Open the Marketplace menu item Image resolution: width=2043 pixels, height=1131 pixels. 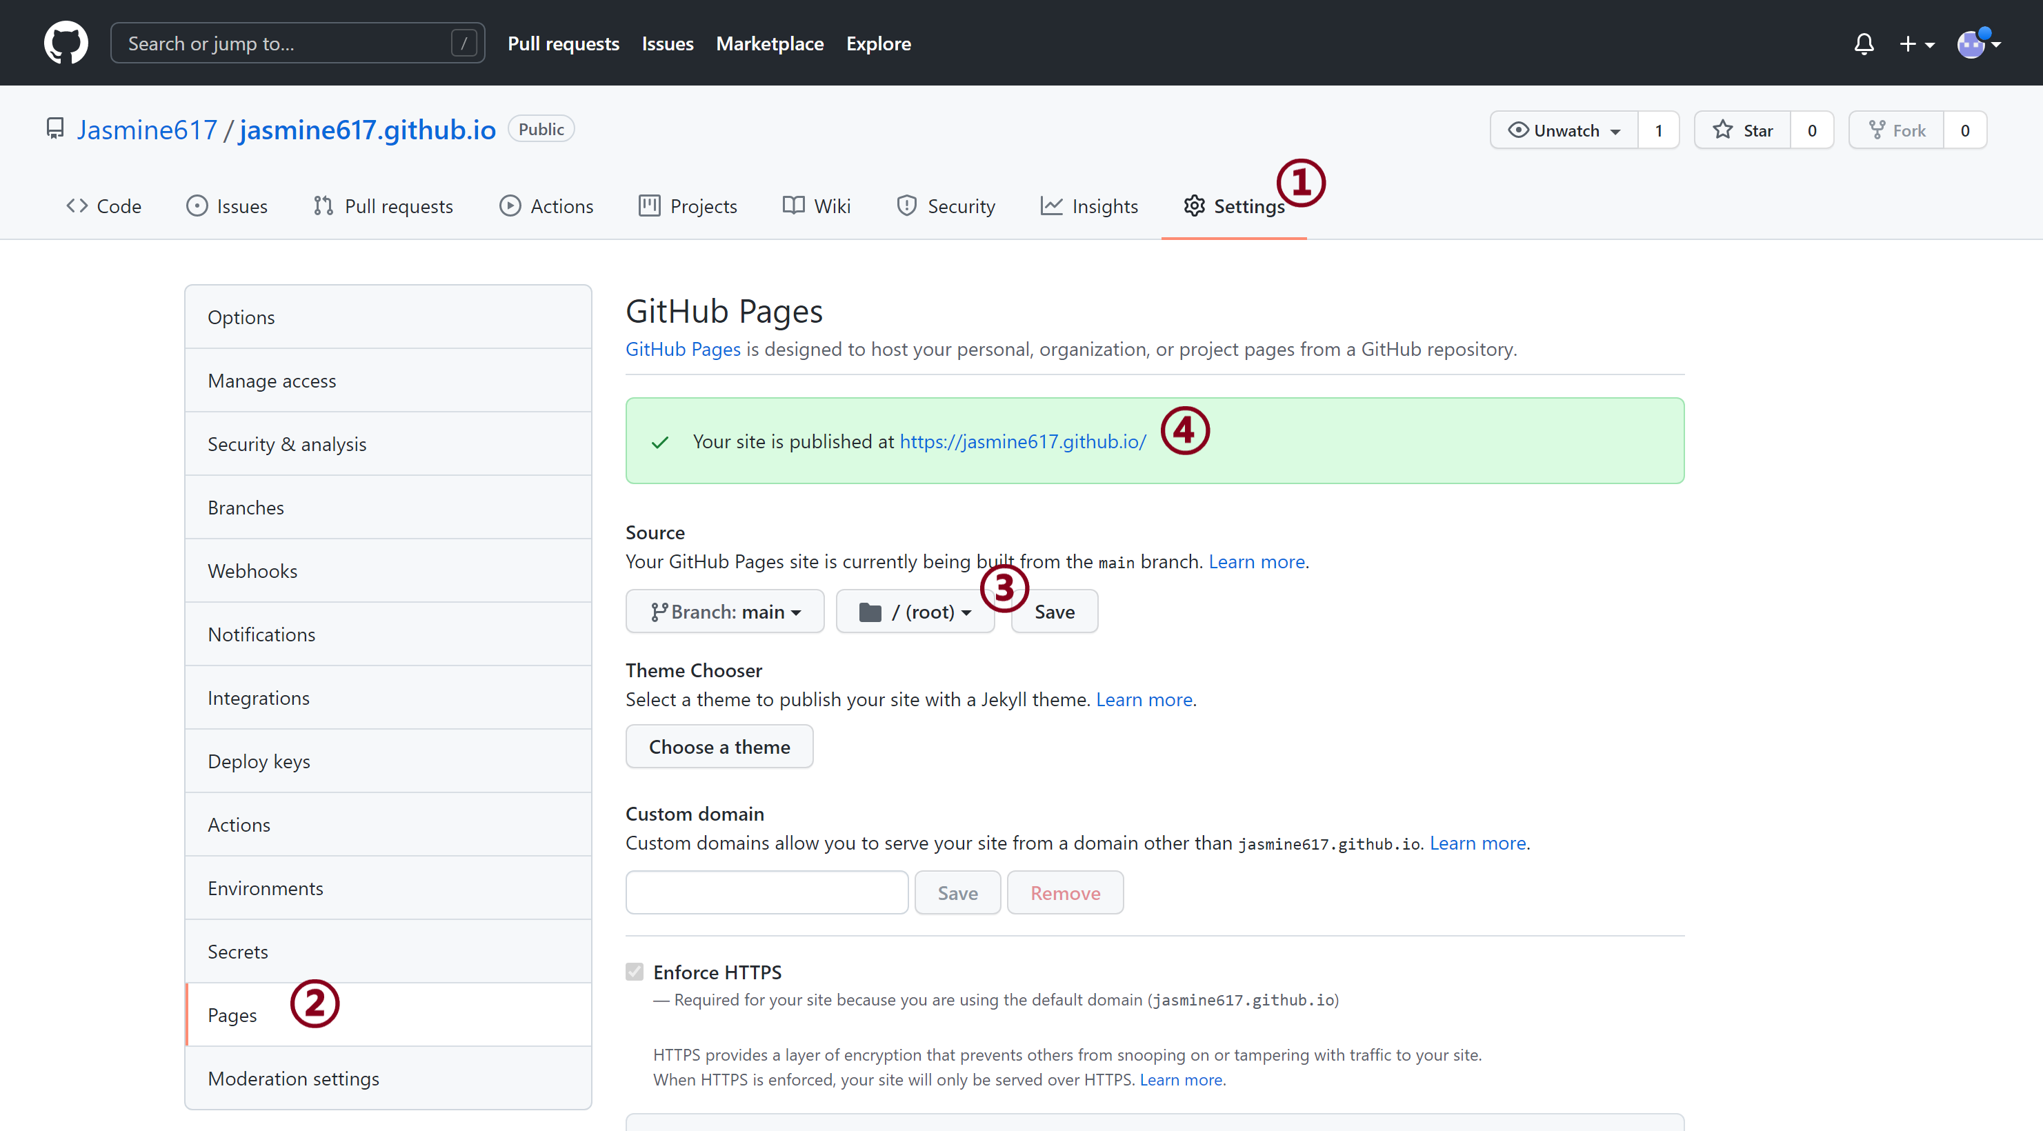pyautogui.click(x=769, y=43)
